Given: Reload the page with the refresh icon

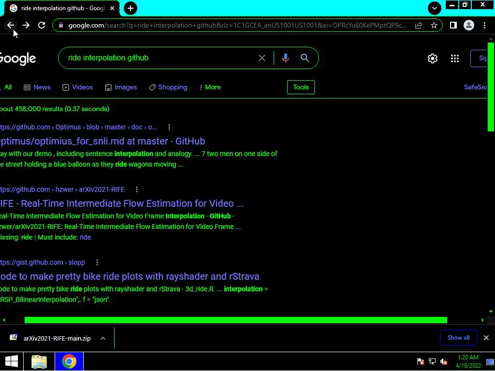Looking at the screenshot, I should click(x=42, y=25).
